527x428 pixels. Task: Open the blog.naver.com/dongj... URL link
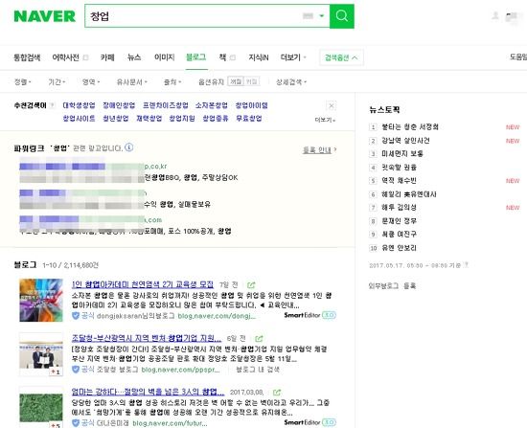[217, 316]
